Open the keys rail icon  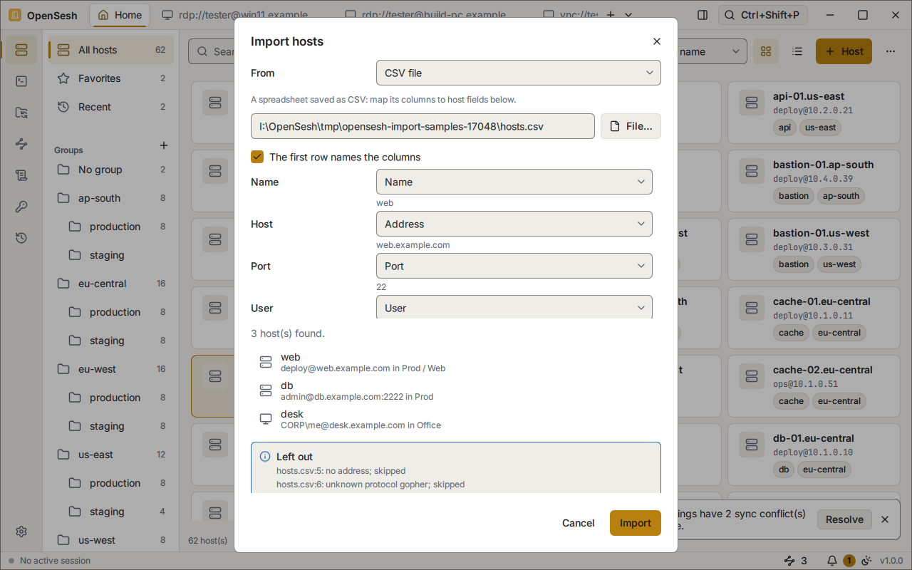point(21,207)
